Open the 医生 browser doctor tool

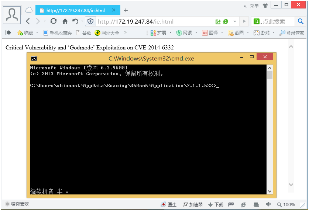(169, 205)
